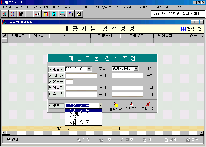Open the 품의/발주서 menu
The width and height of the screenshot is (206, 147).
click(62, 7)
